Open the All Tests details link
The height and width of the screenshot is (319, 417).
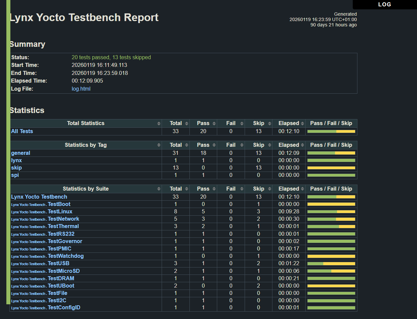point(22,131)
